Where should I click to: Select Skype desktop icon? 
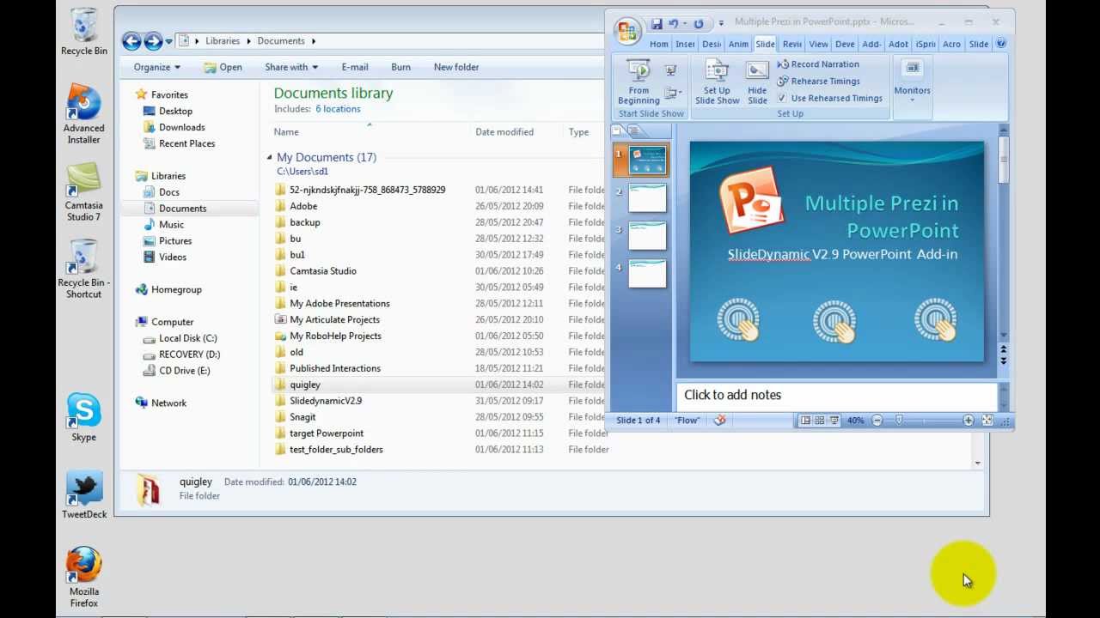84,418
